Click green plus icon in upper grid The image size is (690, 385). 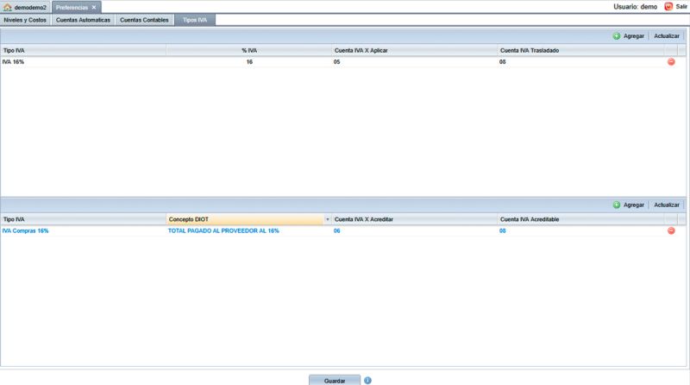[617, 36]
